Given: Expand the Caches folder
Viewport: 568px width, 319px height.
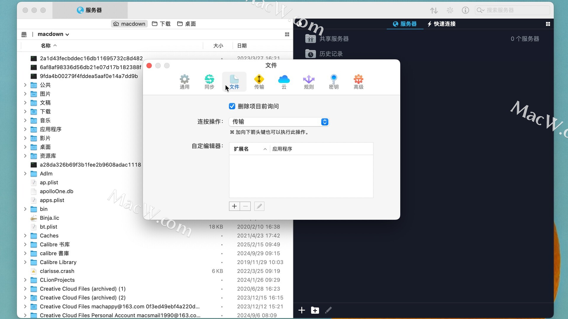Looking at the screenshot, I should 25,236.
